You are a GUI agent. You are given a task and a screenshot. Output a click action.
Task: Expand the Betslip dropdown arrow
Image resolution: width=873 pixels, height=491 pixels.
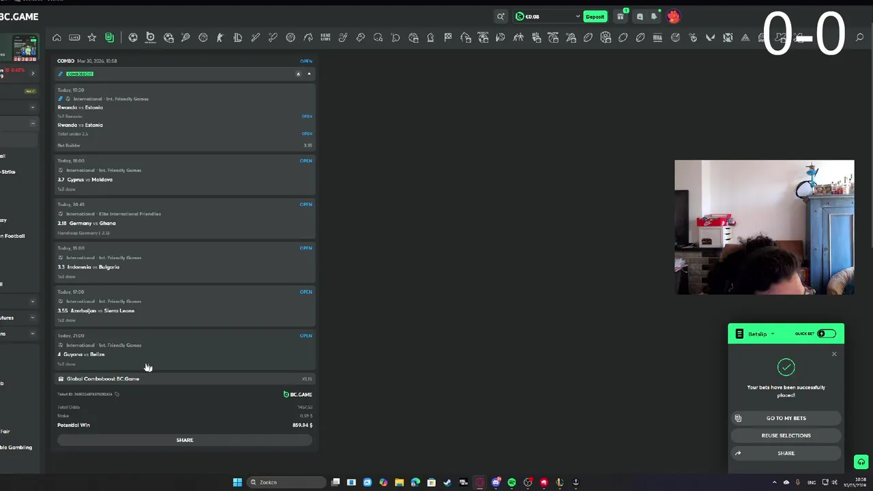click(x=772, y=334)
